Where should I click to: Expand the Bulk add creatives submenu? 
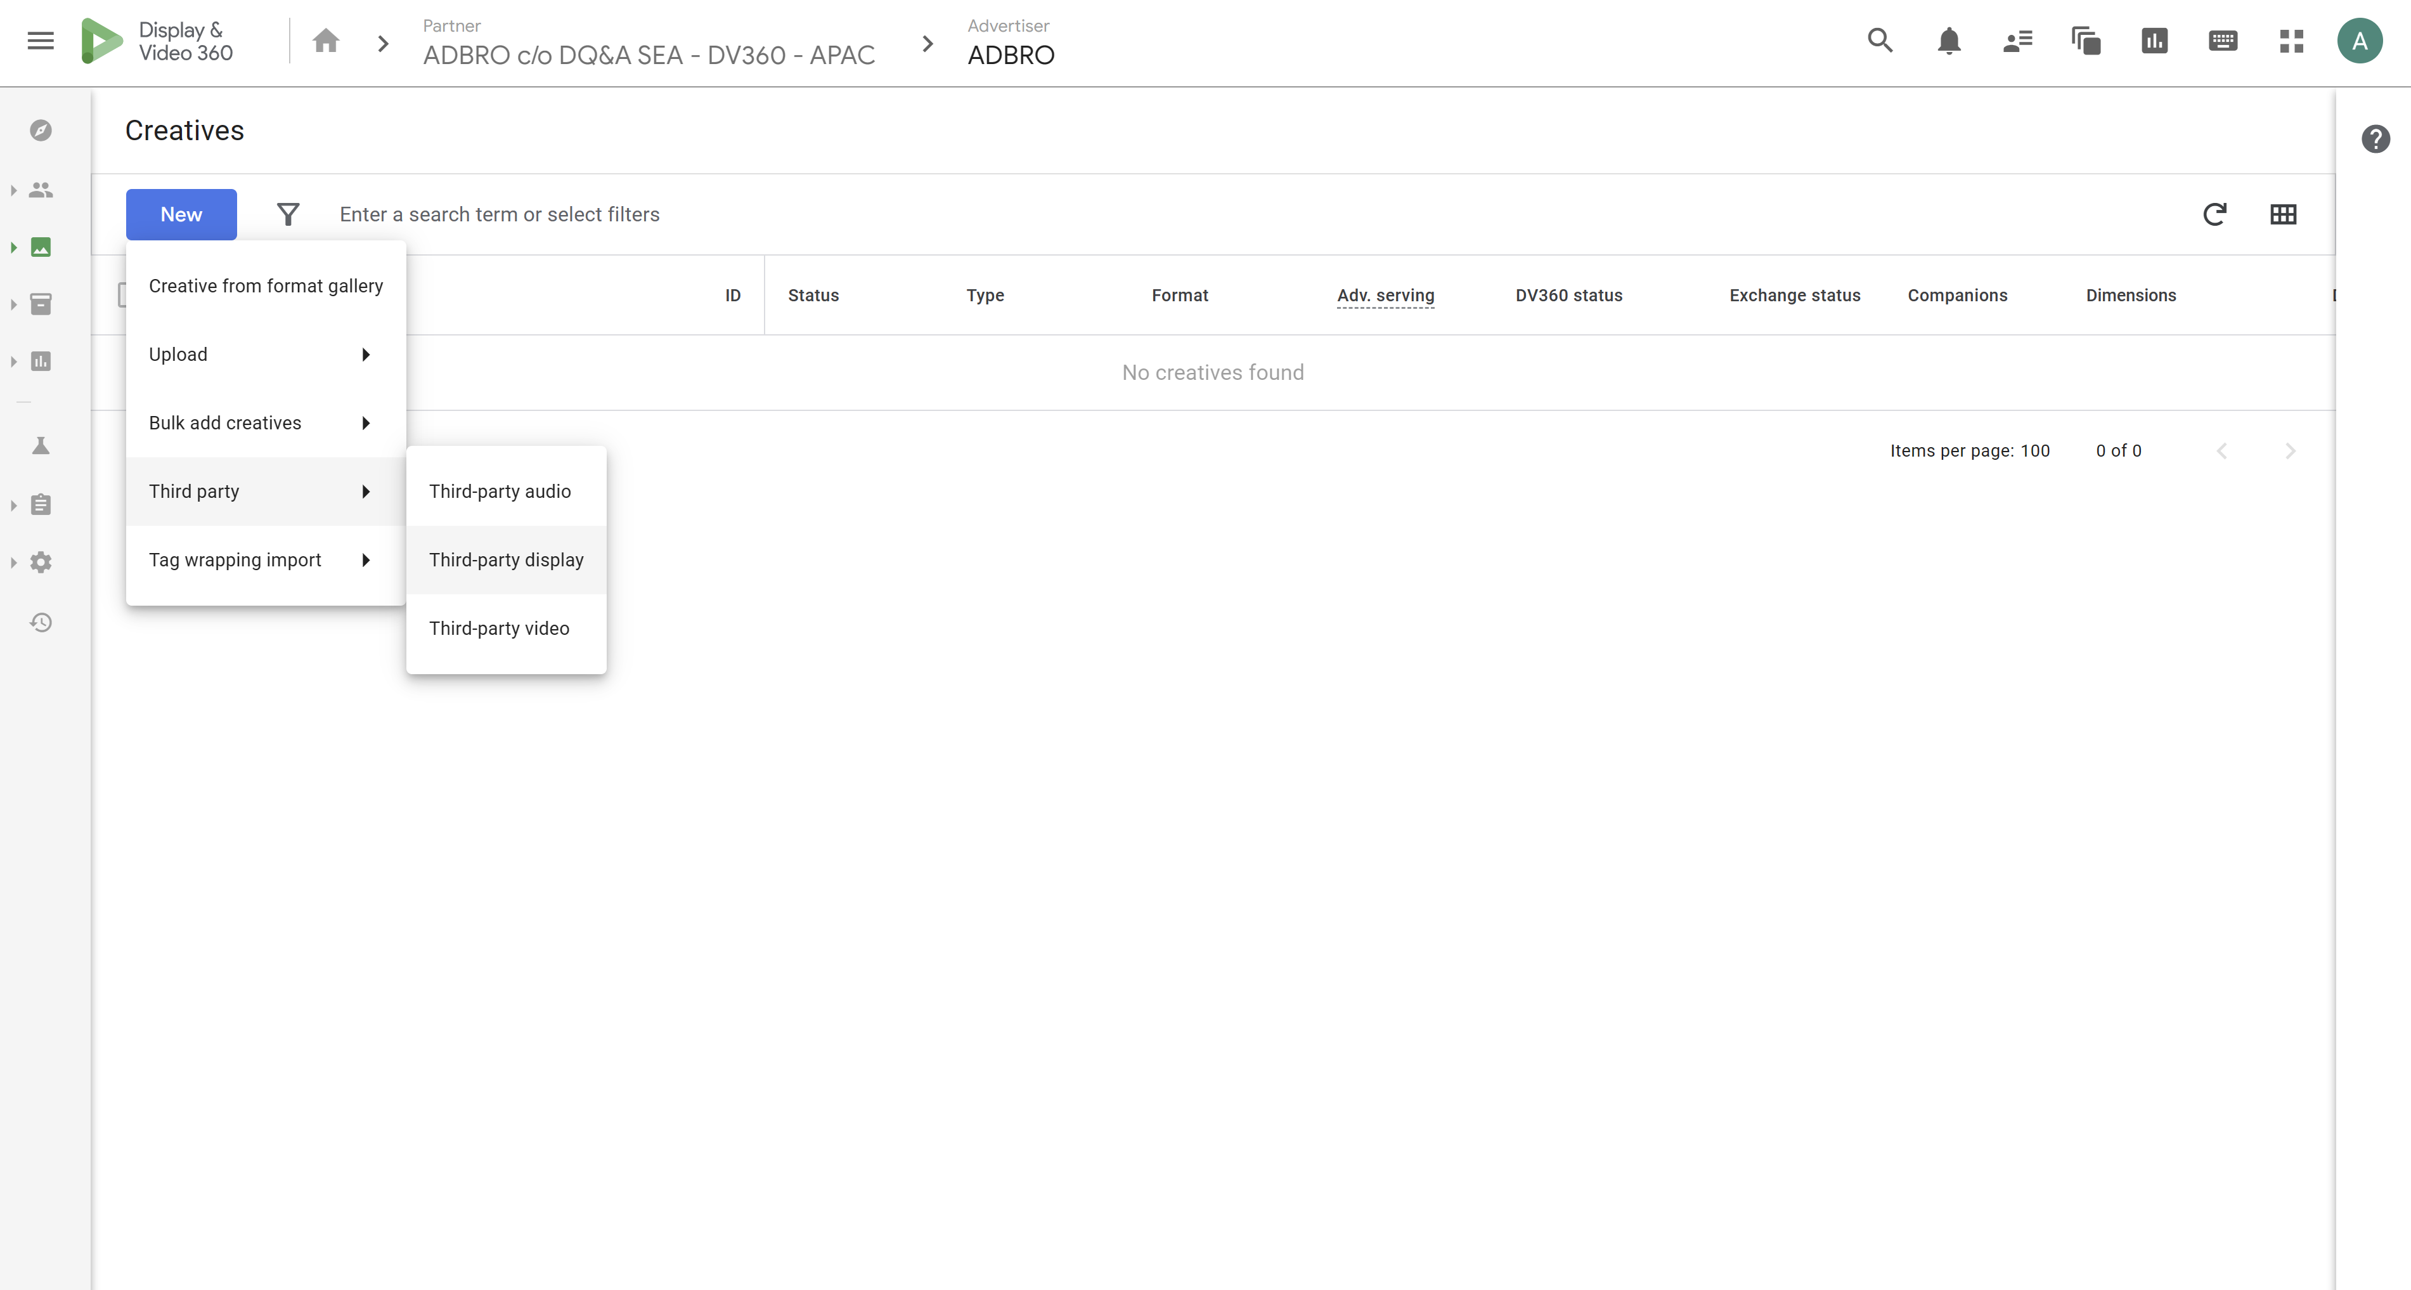(x=366, y=423)
